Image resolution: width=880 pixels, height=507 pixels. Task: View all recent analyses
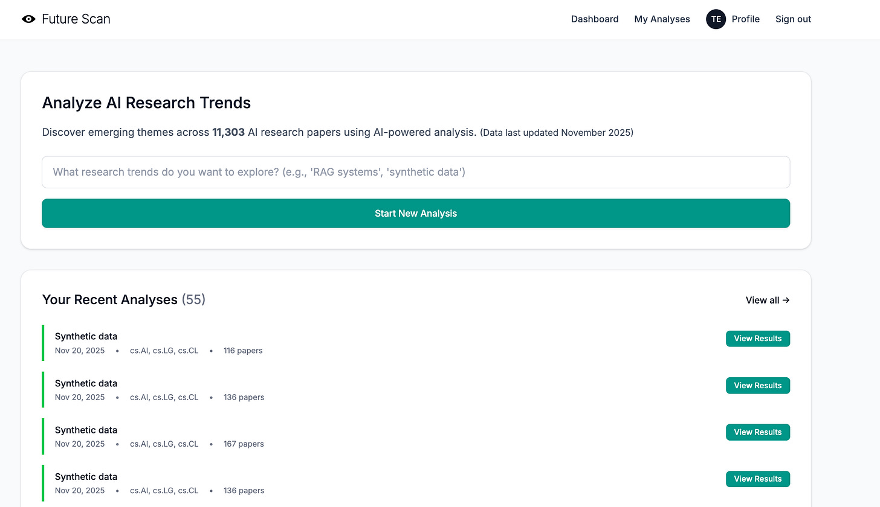(768, 300)
